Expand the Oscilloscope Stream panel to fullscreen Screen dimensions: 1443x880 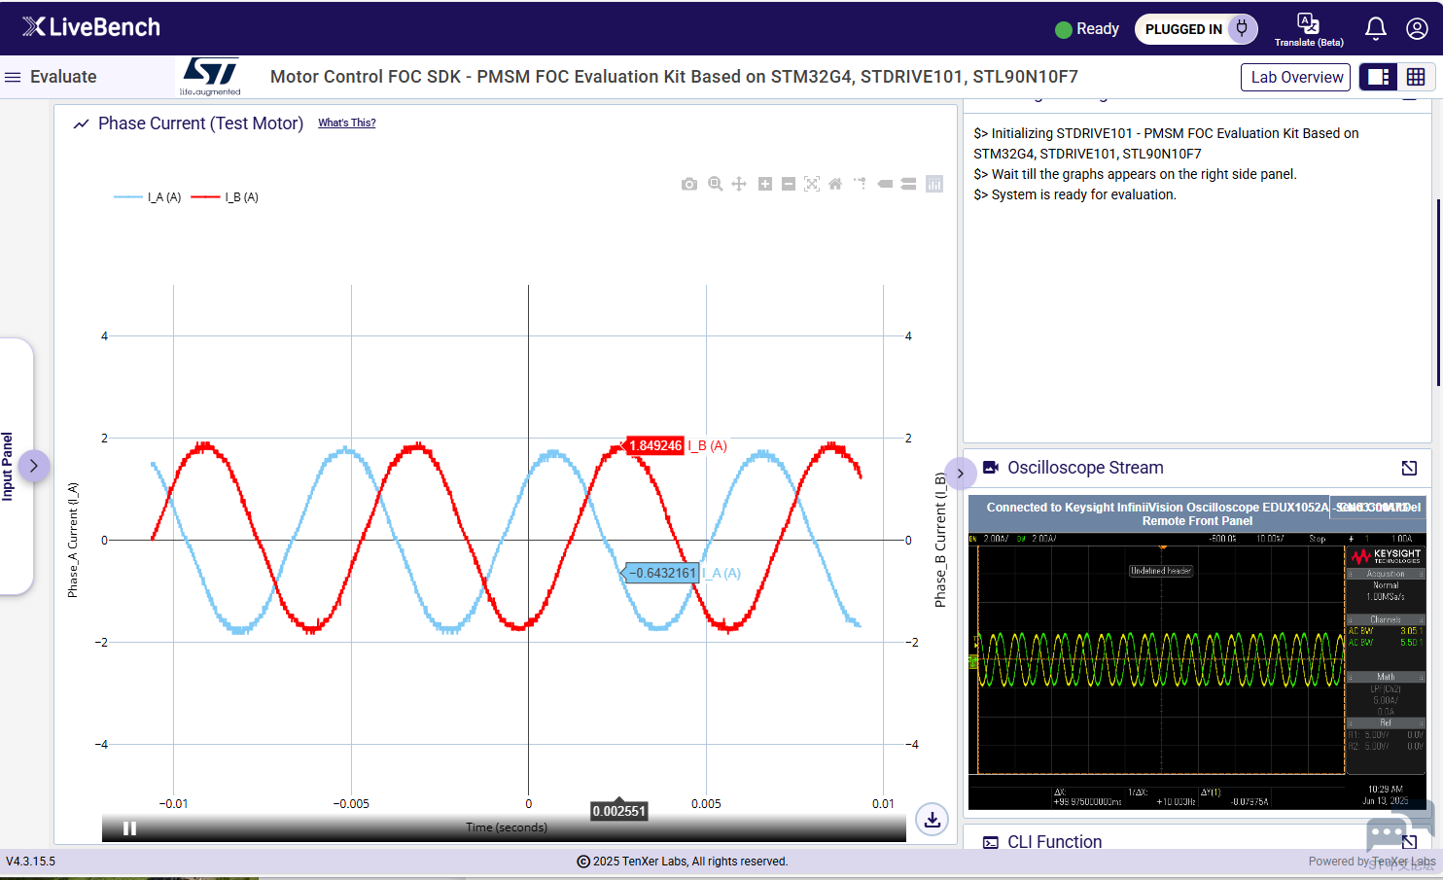coord(1409,468)
